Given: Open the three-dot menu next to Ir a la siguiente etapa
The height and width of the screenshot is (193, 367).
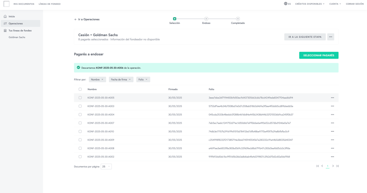Looking at the screenshot, I should pos(331,37).
